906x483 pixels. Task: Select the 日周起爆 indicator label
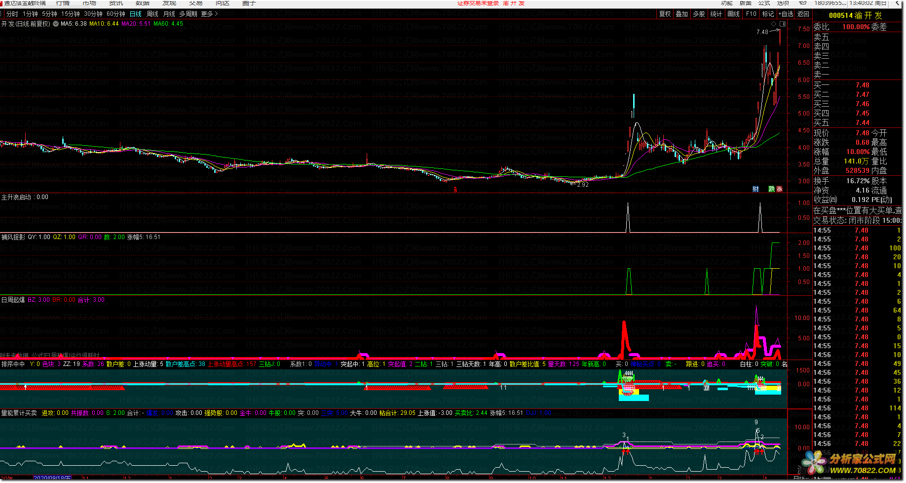tap(13, 300)
